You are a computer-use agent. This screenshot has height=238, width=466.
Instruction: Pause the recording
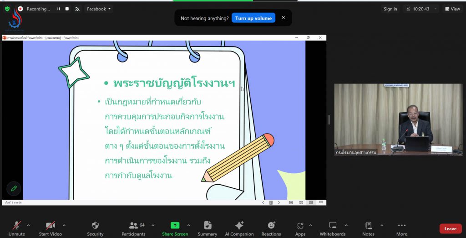(58, 9)
